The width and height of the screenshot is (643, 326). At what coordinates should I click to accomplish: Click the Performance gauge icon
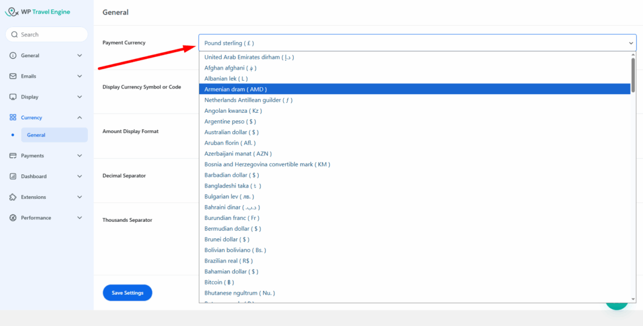point(13,218)
